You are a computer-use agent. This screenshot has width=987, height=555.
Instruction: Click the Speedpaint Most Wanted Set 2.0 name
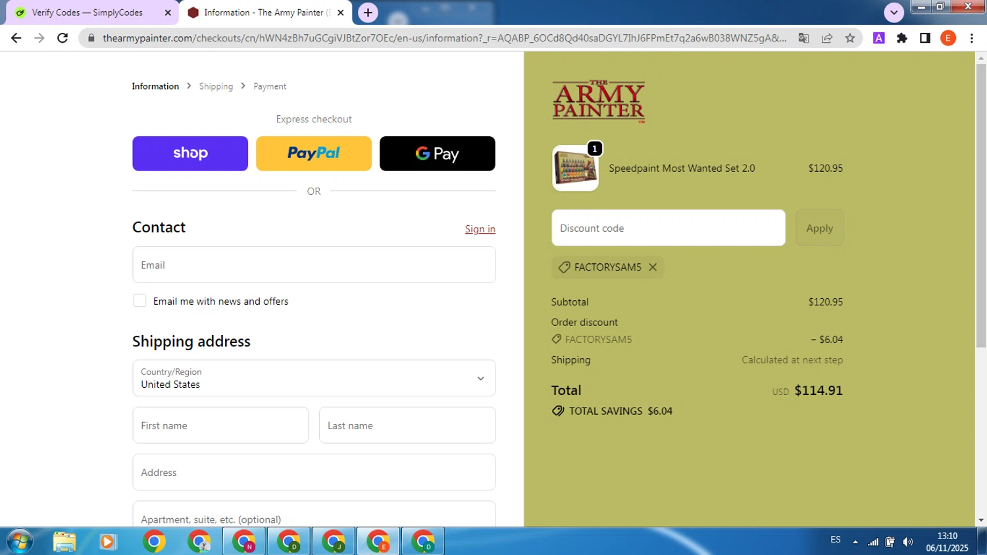click(x=682, y=169)
